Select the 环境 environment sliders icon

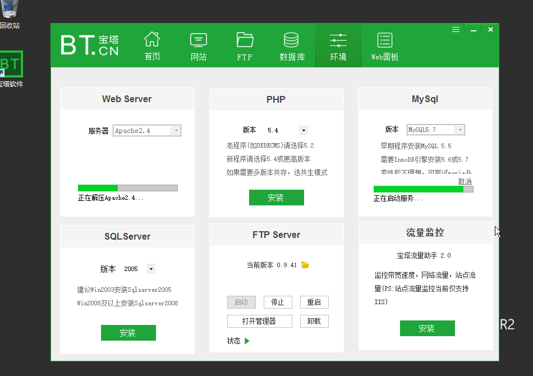point(338,40)
